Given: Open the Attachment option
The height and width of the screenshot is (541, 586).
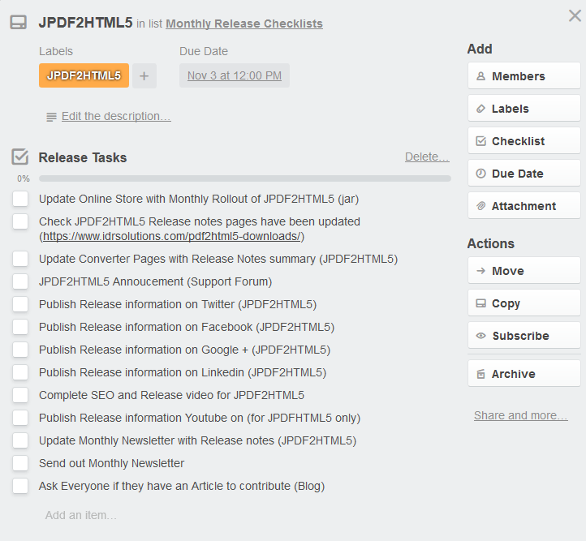Looking at the screenshot, I should (524, 206).
